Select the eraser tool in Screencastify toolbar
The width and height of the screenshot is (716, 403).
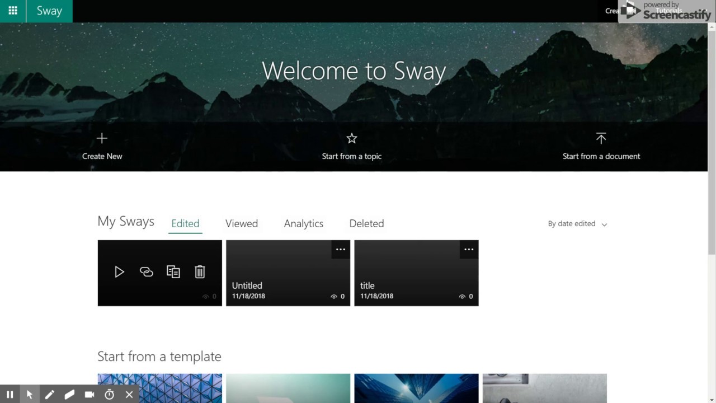69,395
